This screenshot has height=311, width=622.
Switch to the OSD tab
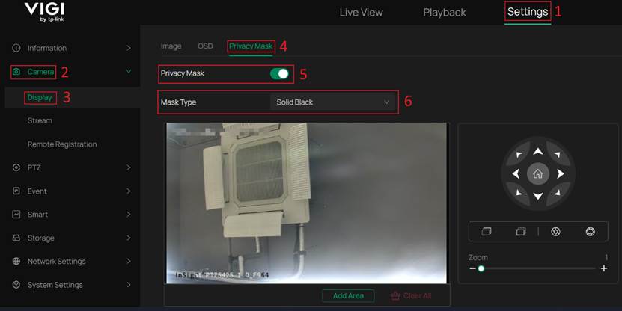205,46
